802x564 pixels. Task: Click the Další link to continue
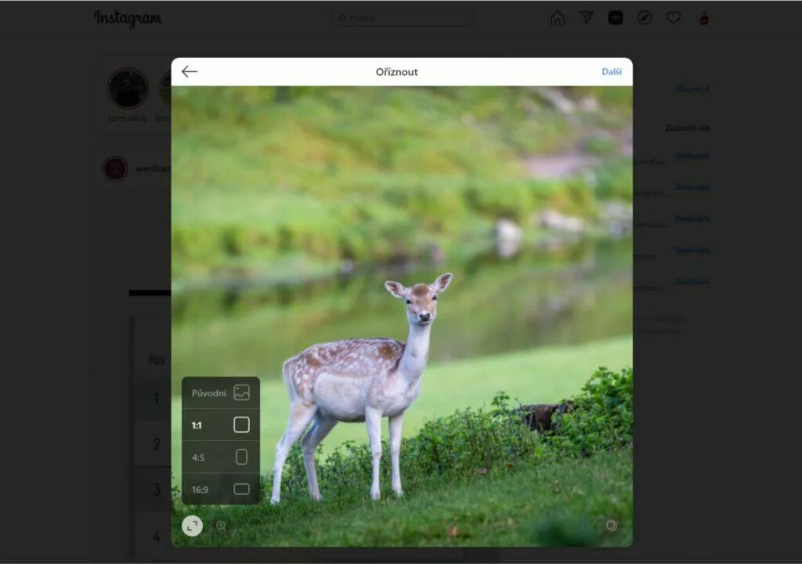(611, 71)
